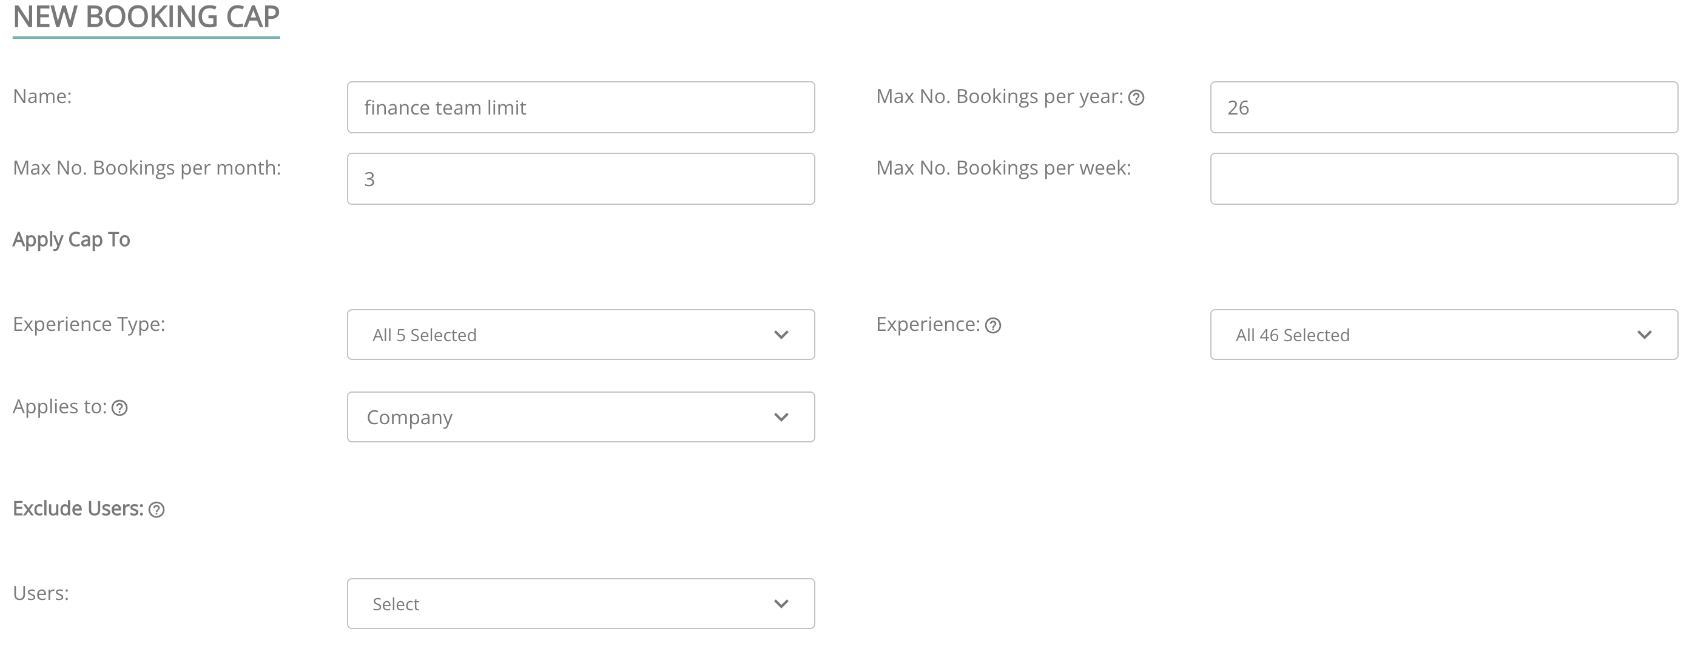Click the Max No. Bookings per month label

tap(147, 168)
